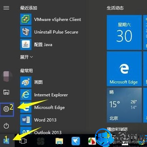Launch the 画图 Paint app
This screenshot has height=147, width=147.
click(31, 82)
